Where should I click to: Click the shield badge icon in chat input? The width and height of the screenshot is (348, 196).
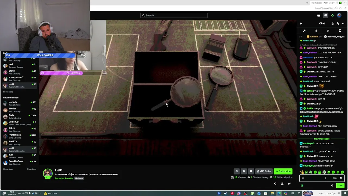(x=303, y=178)
